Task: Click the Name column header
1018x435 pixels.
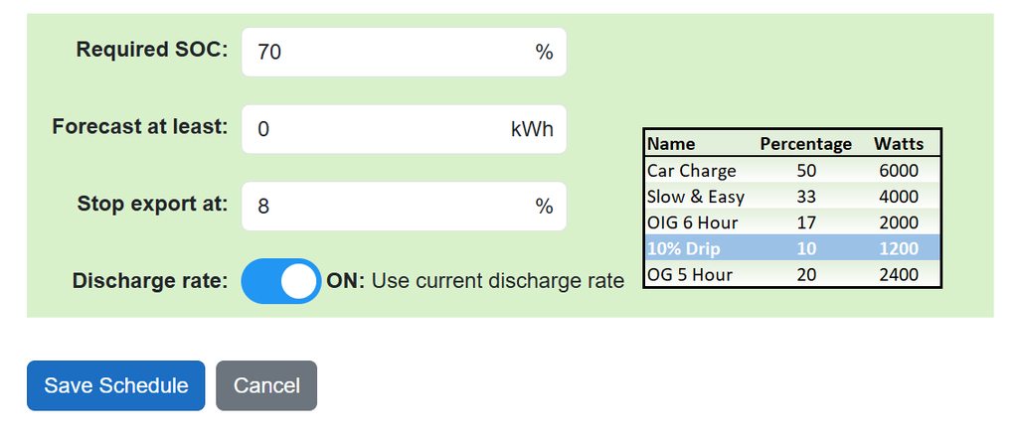Action: pos(672,144)
